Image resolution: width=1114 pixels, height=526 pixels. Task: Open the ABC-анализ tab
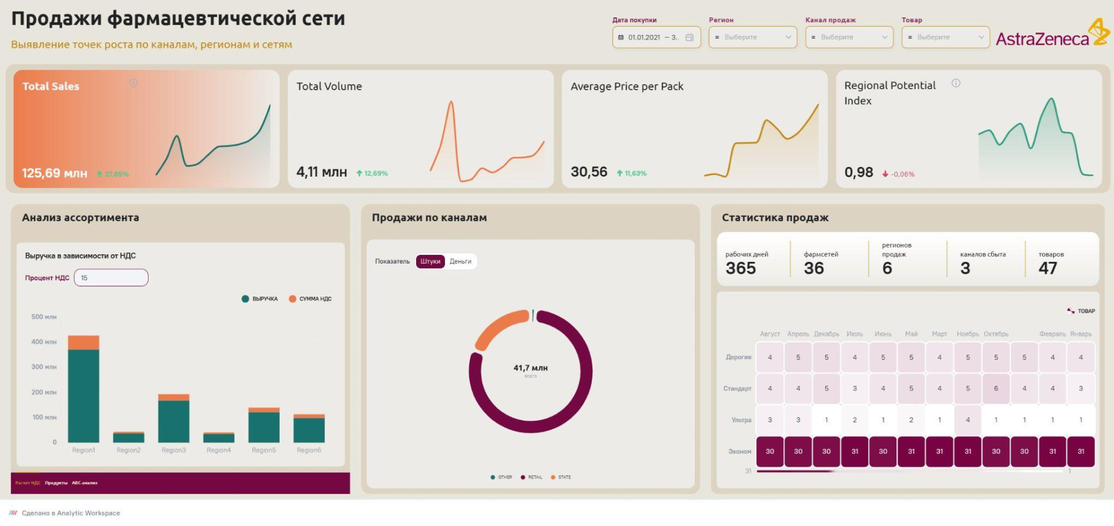[85, 483]
